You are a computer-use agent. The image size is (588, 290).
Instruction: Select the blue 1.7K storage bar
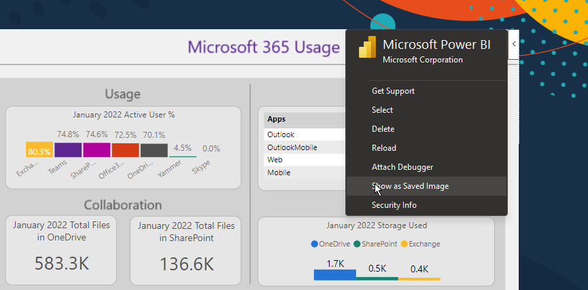[335, 274]
